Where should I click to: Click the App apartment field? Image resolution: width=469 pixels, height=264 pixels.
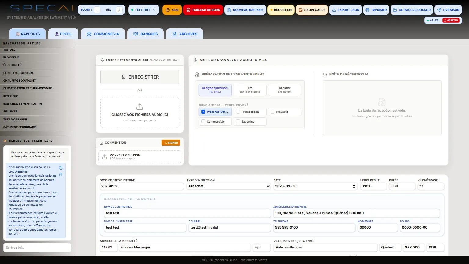262,248
